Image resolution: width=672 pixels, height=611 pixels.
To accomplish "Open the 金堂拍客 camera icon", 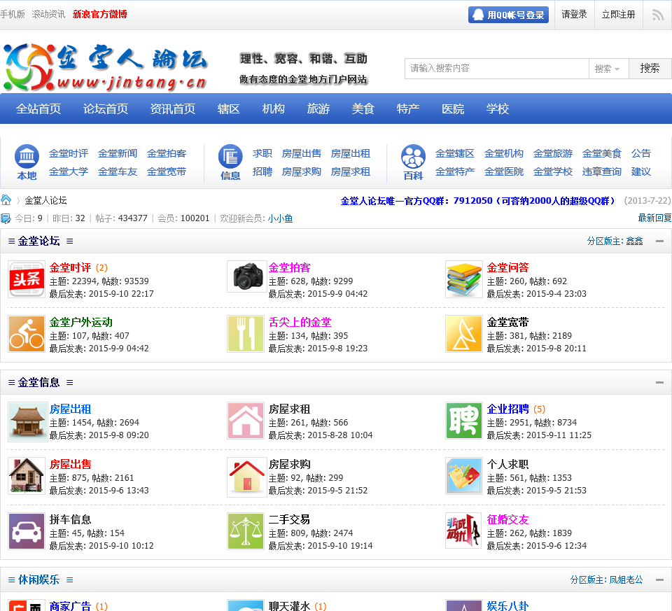I will [246, 276].
